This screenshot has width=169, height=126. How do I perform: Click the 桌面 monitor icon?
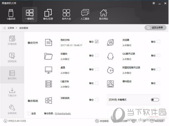click(49, 70)
